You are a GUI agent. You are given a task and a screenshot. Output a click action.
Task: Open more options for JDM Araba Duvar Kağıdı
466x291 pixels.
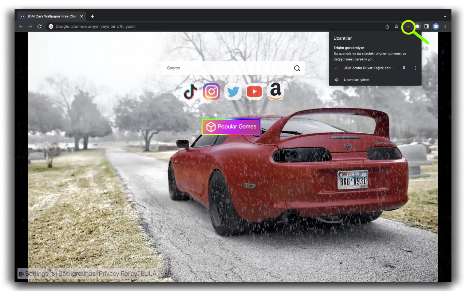pos(415,68)
